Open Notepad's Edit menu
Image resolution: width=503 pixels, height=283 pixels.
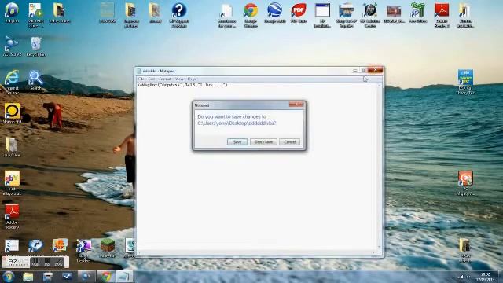[151, 79]
